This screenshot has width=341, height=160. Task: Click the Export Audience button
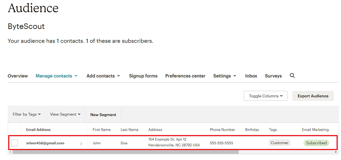point(313,96)
